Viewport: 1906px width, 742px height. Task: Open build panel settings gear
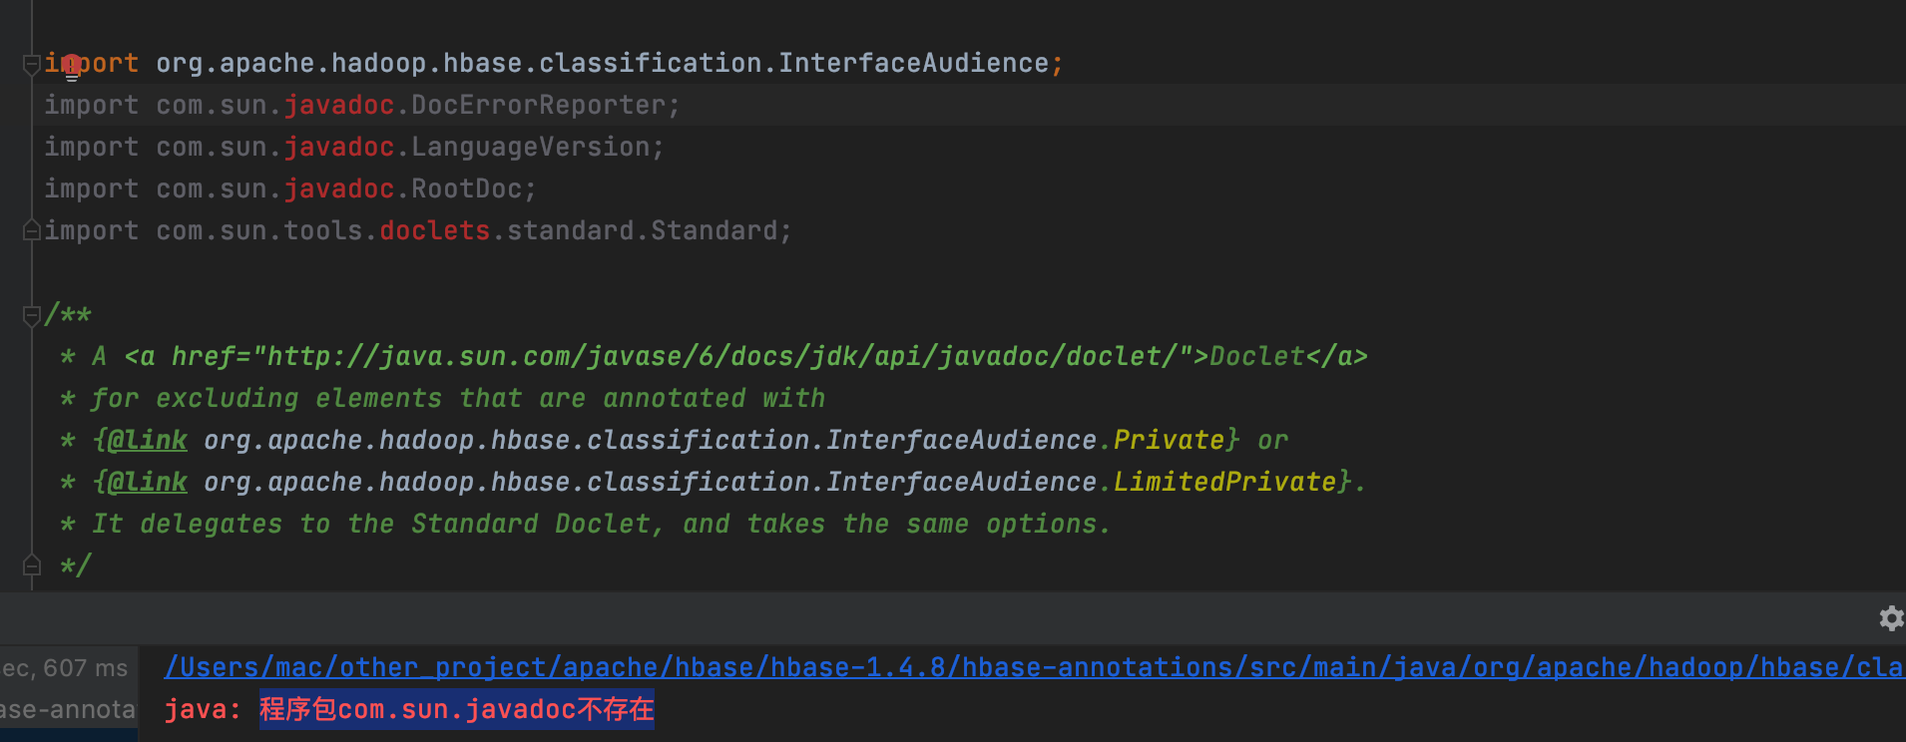click(x=1890, y=618)
